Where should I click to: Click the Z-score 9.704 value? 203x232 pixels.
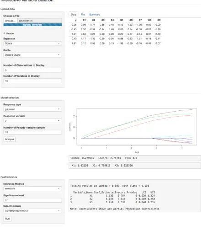(122, 196)
